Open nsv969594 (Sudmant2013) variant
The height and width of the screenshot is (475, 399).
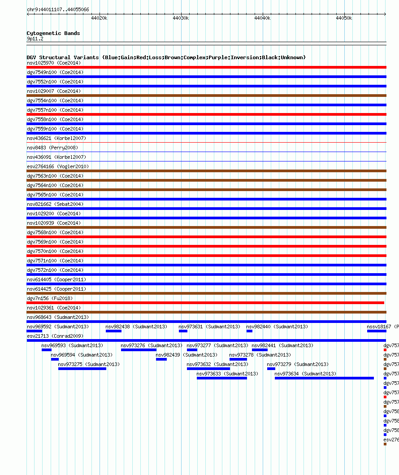pyautogui.click(x=82, y=355)
